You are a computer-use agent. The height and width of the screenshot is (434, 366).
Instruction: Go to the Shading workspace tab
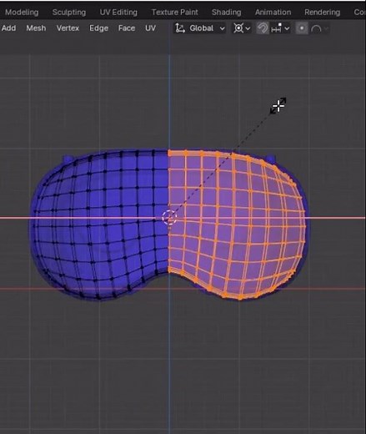pos(226,13)
